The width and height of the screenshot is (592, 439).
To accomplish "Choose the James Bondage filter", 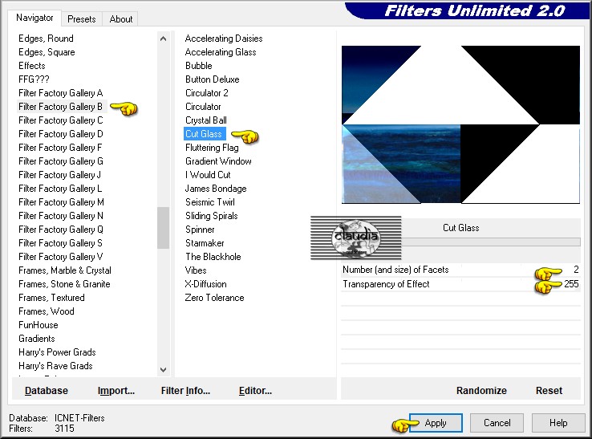I will point(216,188).
